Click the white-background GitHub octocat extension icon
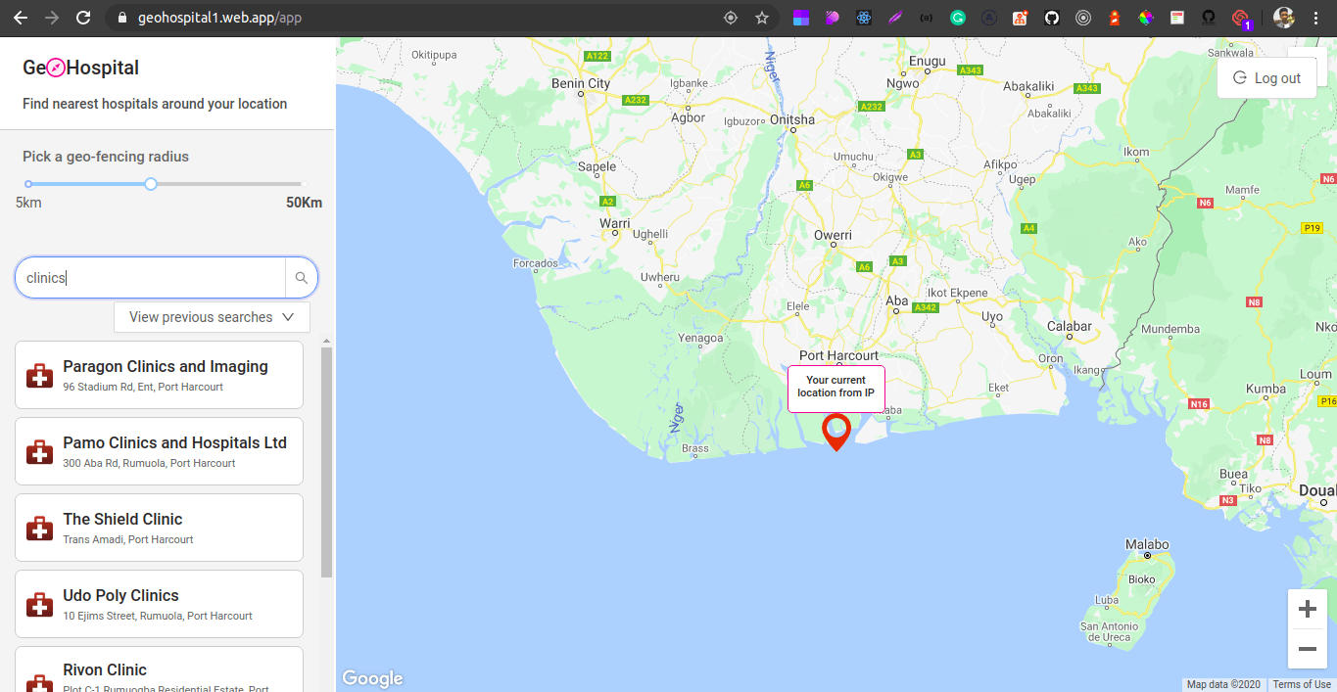The image size is (1337, 692). 1052,18
